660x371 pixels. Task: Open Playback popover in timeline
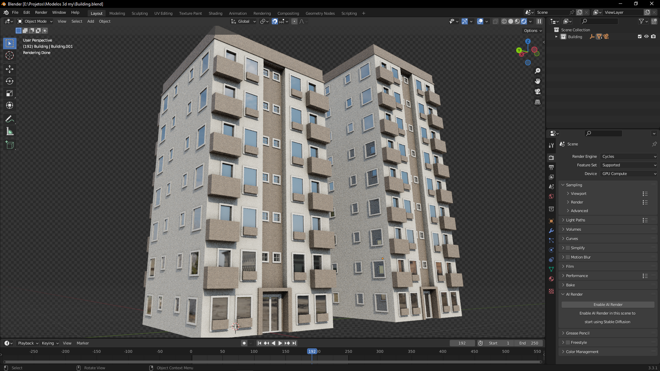pyautogui.click(x=28, y=343)
